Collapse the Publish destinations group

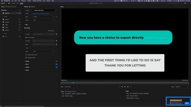pos(3,17)
